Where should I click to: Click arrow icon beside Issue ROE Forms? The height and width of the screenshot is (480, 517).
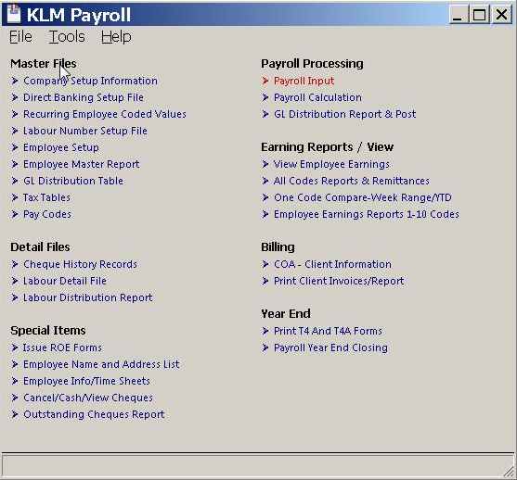[x=15, y=347]
